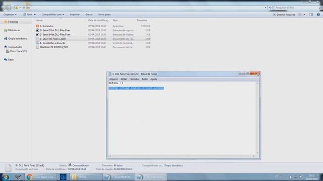Open the address bar history dropdown
The width and height of the screenshot is (323, 181).
[265, 8]
